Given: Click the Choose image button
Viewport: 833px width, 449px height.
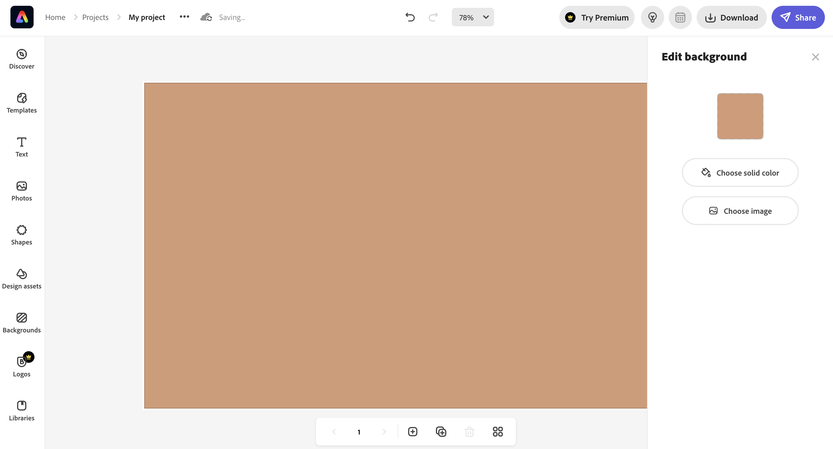Looking at the screenshot, I should [x=740, y=211].
